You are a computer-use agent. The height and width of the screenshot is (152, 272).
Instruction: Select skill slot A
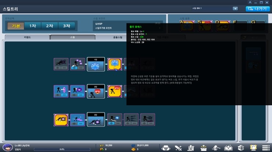pos(187,26)
